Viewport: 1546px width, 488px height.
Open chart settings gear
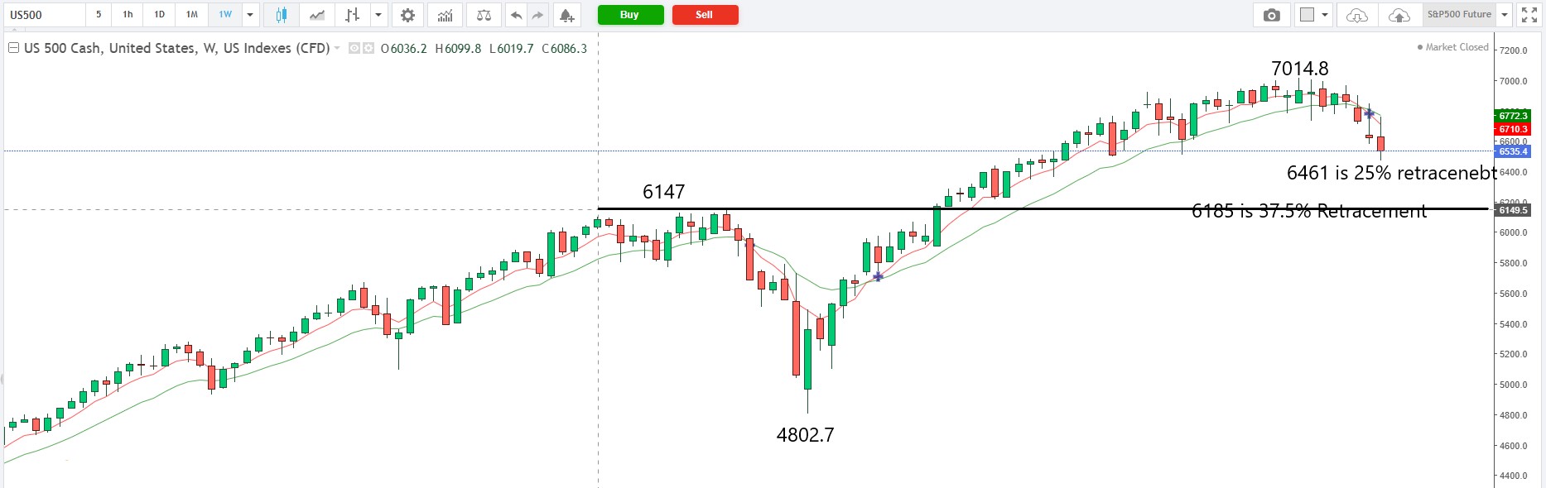[x=407, y=15]
